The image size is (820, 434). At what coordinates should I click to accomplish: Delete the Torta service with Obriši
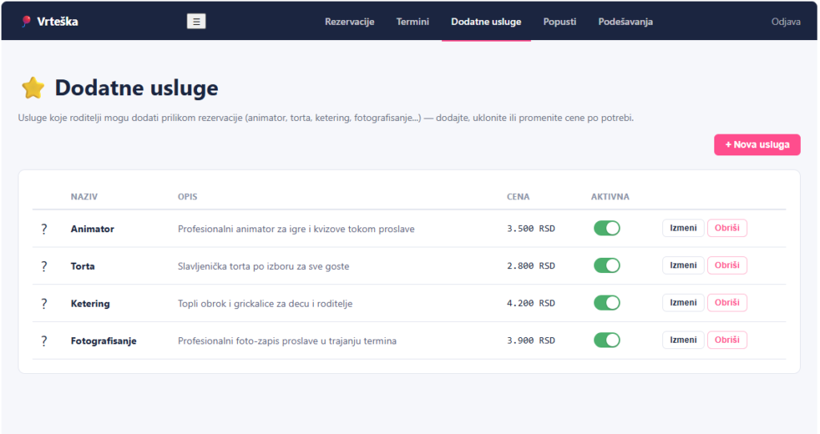coord(727,265)
